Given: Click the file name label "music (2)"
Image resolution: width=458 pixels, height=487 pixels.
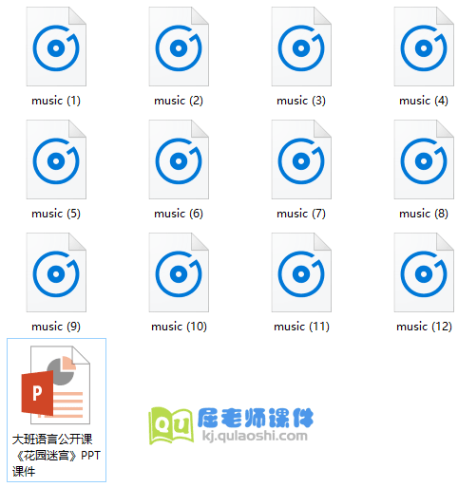Looking at the screenshot, I should 179,101.
